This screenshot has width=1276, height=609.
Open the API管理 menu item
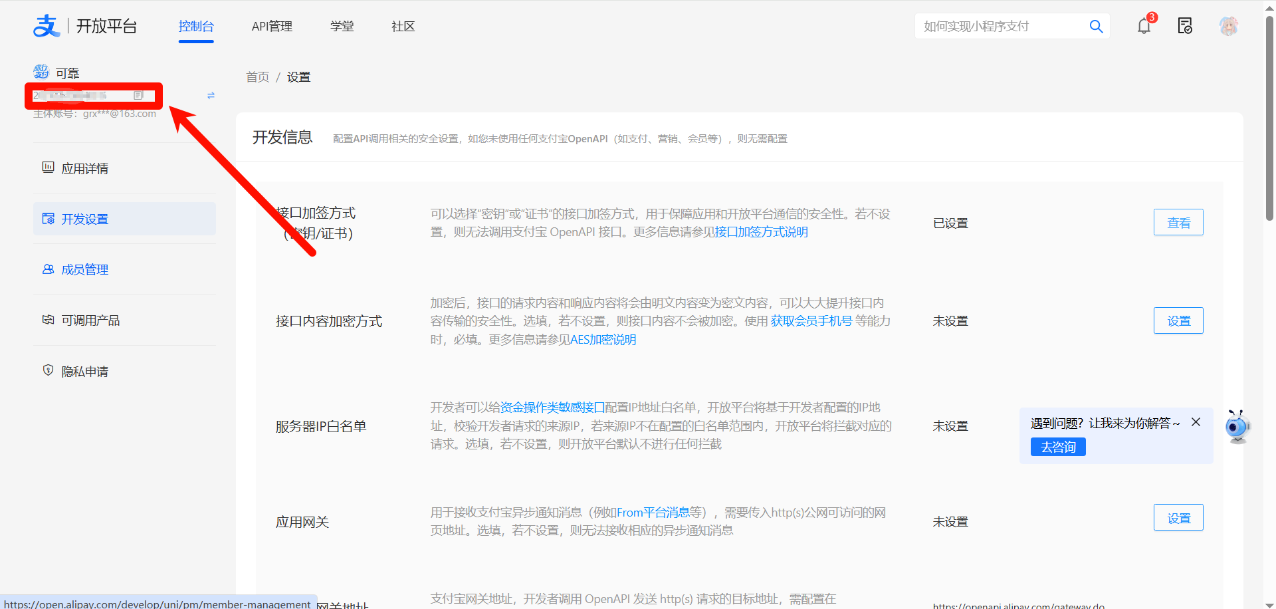[272, 26]
